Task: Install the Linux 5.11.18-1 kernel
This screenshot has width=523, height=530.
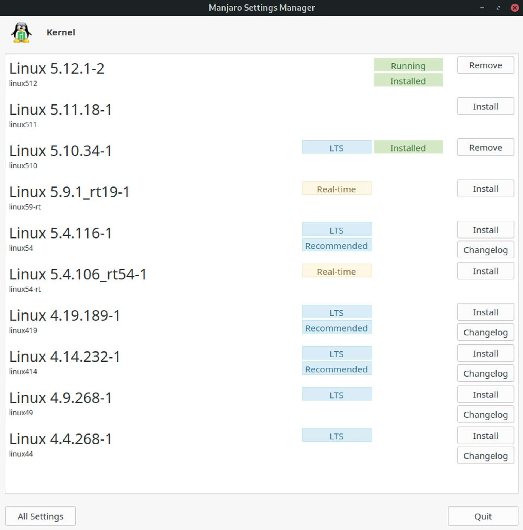Action: pos(485,106)
